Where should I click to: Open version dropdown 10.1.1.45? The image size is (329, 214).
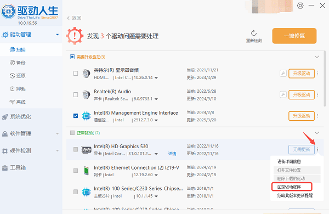(156, 196)
